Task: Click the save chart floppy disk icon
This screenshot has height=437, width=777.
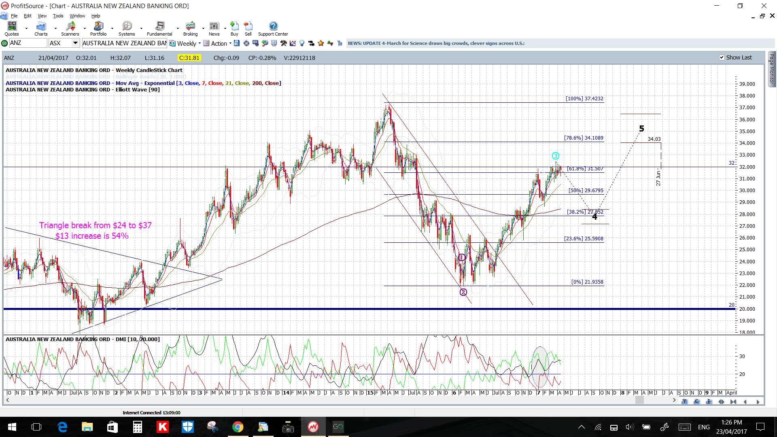Action: 237,43
